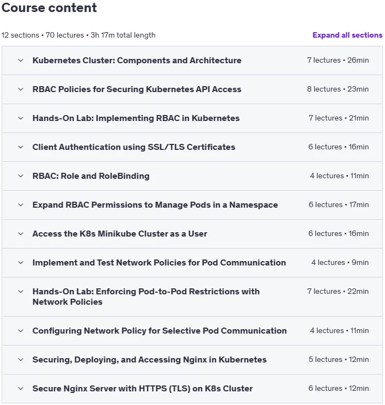Click chevron for RBAC: Role and RoleBinding
The image size is (385, 405).
point(21,176)
